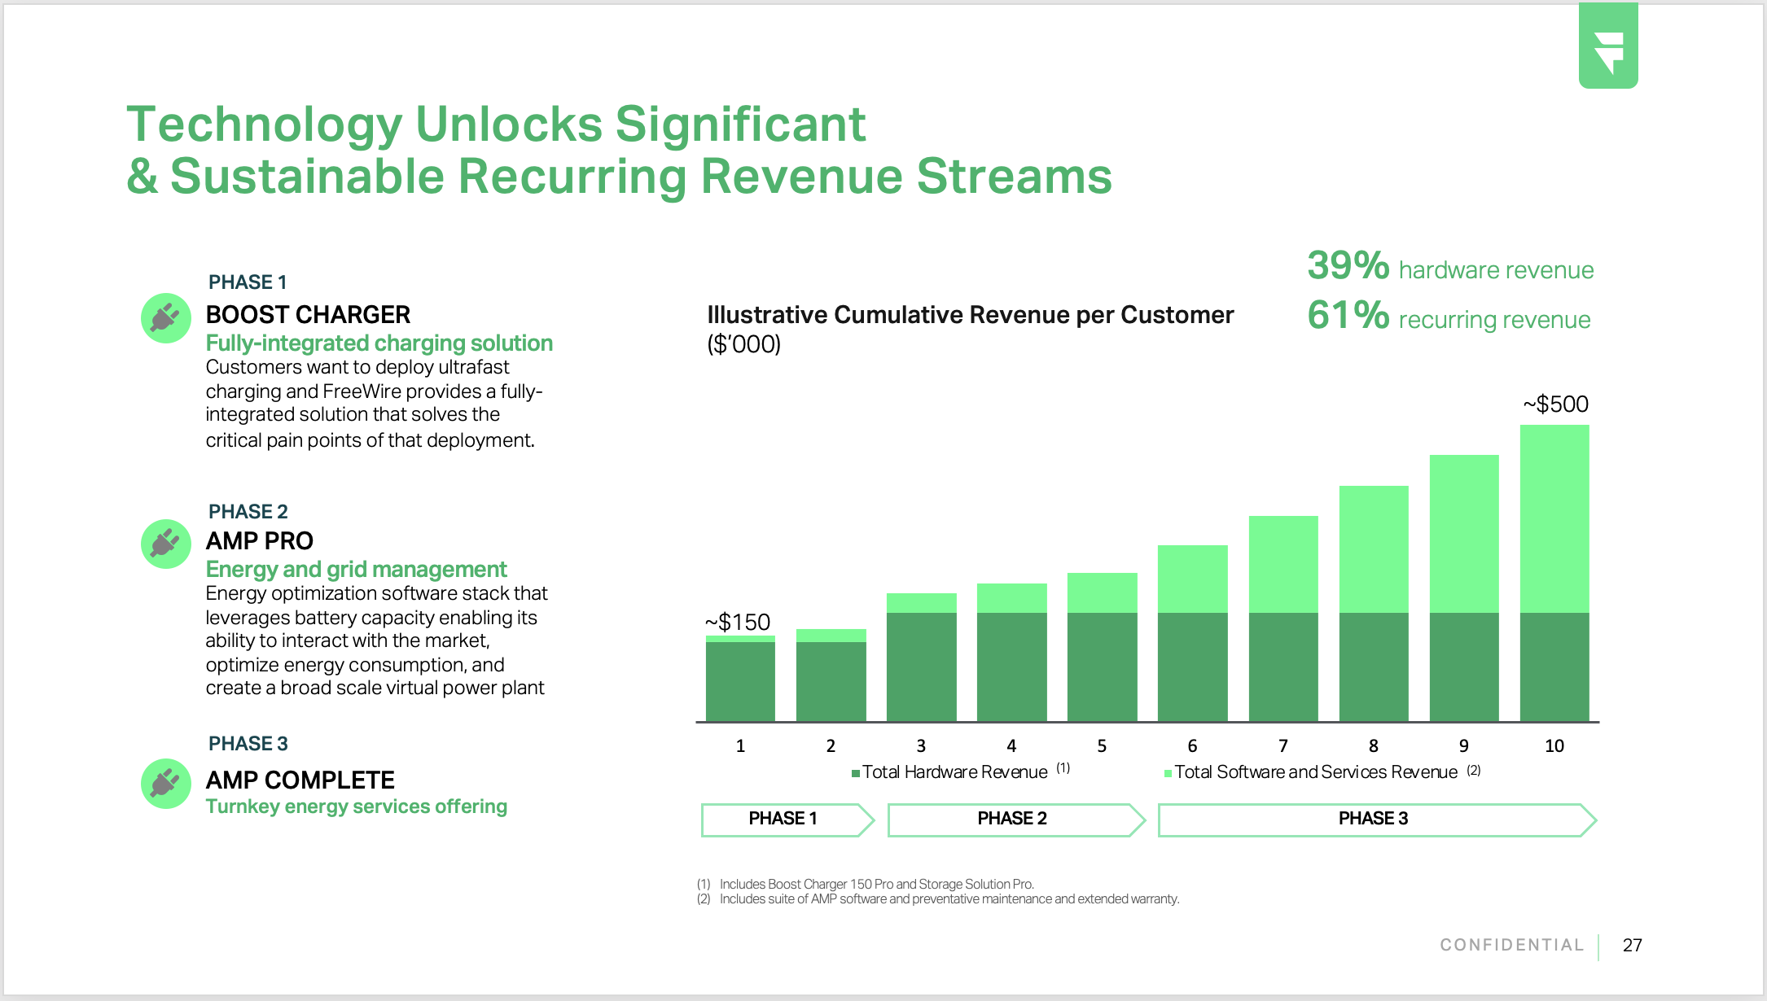Screen dimensions: 1767x1001
Task: Click the 'Energy and grid management' subtitle
Action: (356, 569)
